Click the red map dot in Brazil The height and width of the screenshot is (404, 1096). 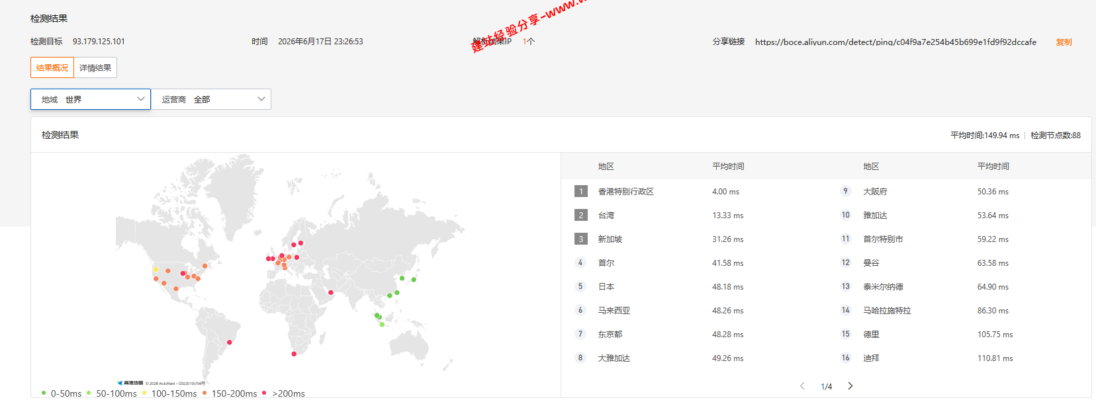point(230,342)
